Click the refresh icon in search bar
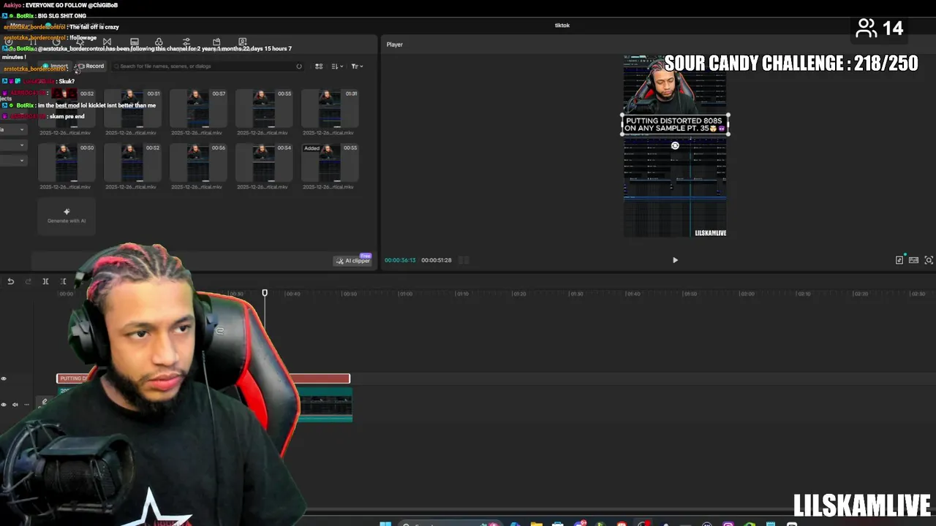This screenshot has width=936, height=526. coord(298,66)
